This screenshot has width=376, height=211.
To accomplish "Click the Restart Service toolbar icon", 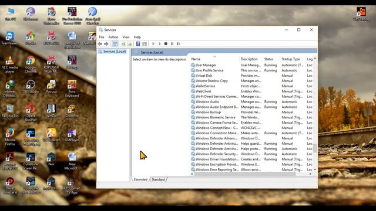I will pyautogui.click(x=179, y=44).
